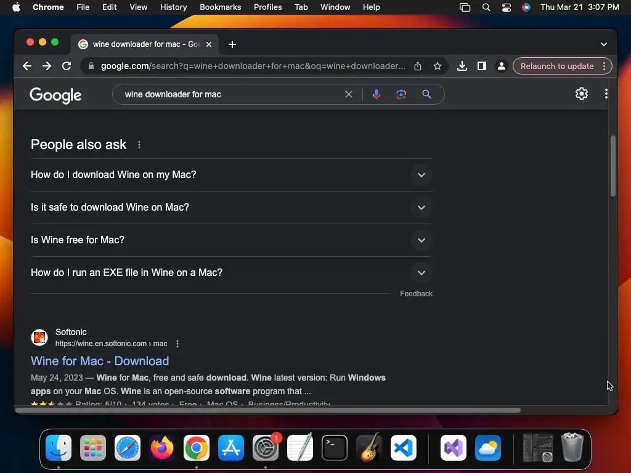The height and width of the screenshot is (473, 631).
Task: Click the Feedback link
Action: (x=416, y=294)
